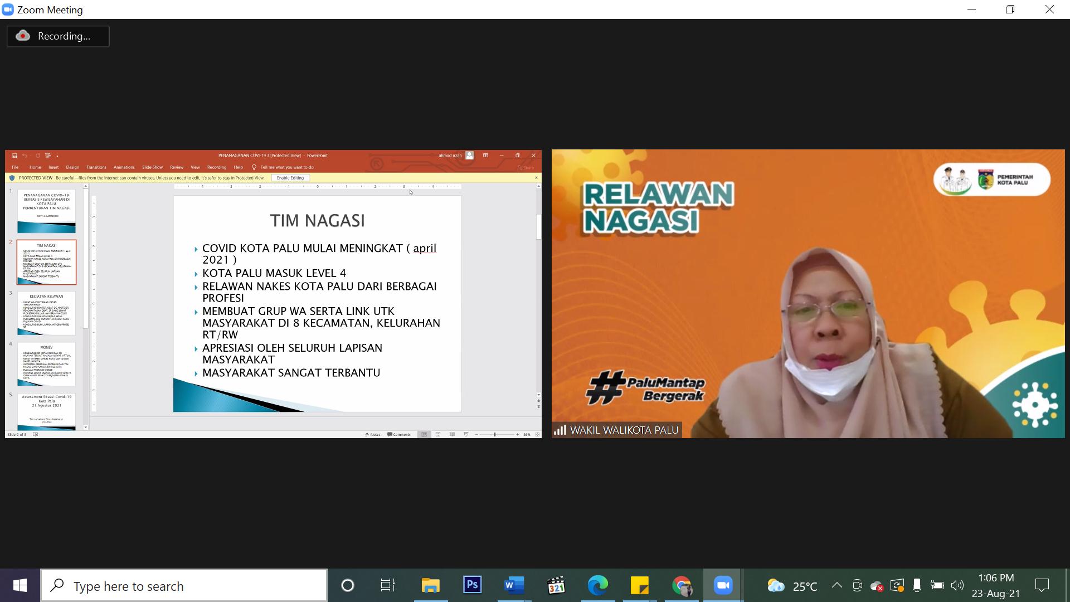The image size is (1070, 602).
Task: Select slide 5 thumbnail Assessment Situasi Covid-19
Action: click(46, 411)
